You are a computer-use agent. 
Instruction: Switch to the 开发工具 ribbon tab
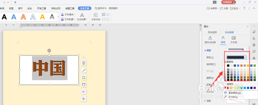tap(42, 9)
